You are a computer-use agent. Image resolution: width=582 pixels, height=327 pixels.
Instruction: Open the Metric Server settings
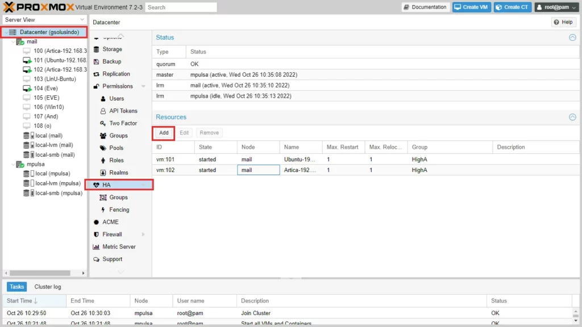(119, 247)
